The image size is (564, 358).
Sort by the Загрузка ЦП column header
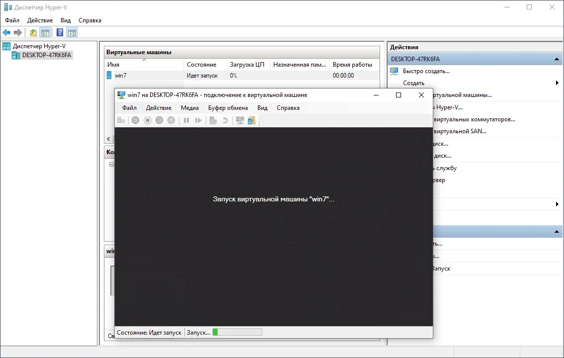click(x=247, y=65)
